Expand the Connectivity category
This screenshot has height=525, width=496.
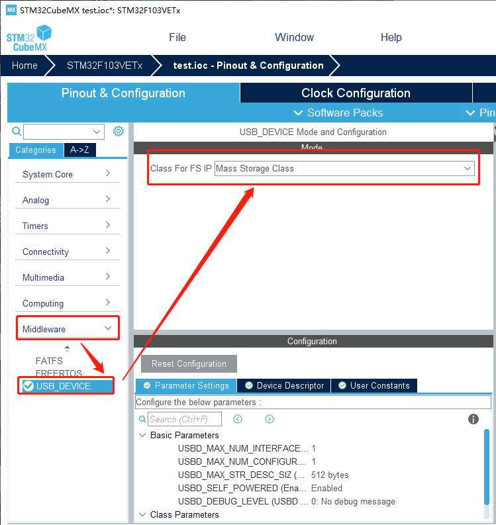(67, 252)
